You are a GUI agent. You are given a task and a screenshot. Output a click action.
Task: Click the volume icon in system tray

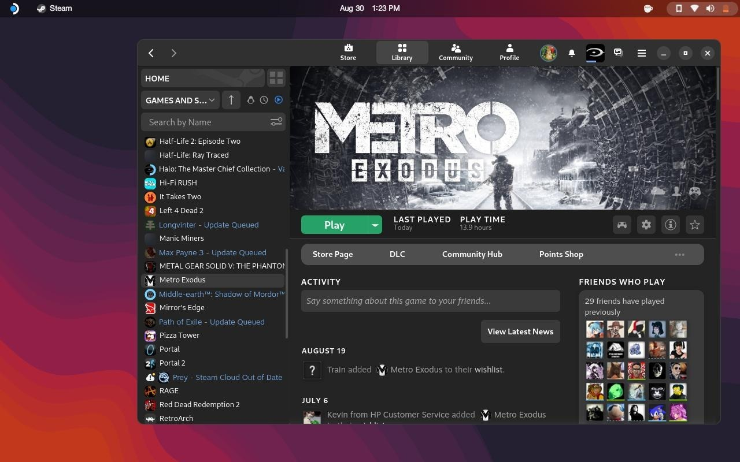pos(711,8)
